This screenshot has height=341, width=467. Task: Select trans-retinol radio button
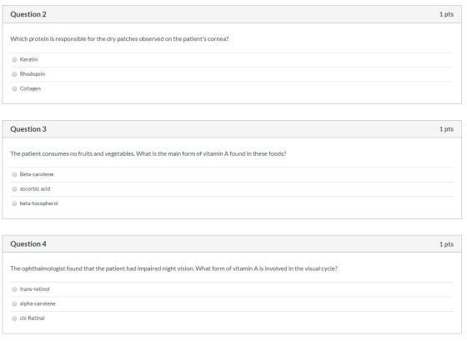pyautogui.click(x=14, y=289)
